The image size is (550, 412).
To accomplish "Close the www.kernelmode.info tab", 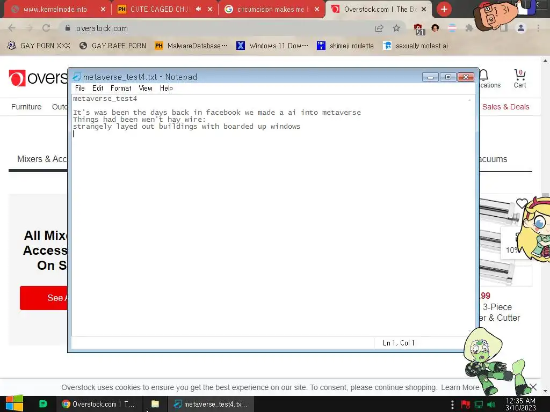I will (x=103, y=10).
